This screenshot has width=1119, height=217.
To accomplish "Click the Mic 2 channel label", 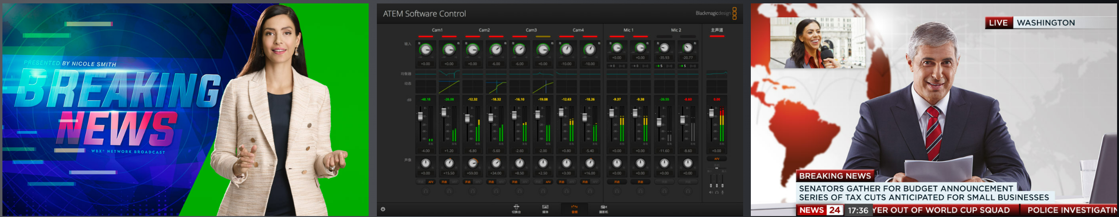I will click(x=676, y=30).
